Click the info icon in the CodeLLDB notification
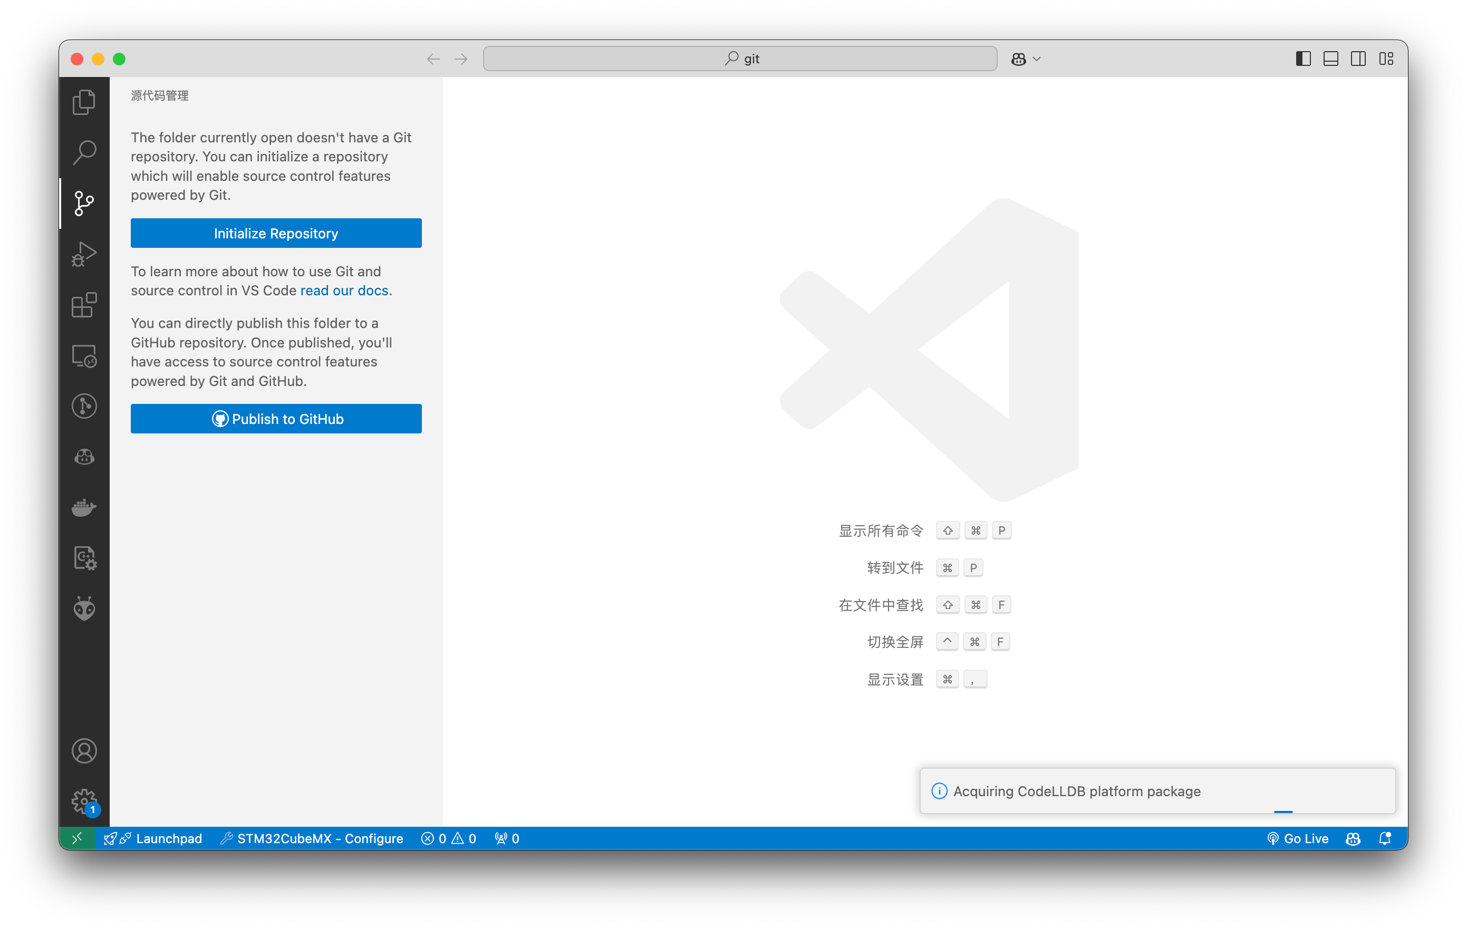This screenshot has height=928, width=1467. [x=939, y=791]
